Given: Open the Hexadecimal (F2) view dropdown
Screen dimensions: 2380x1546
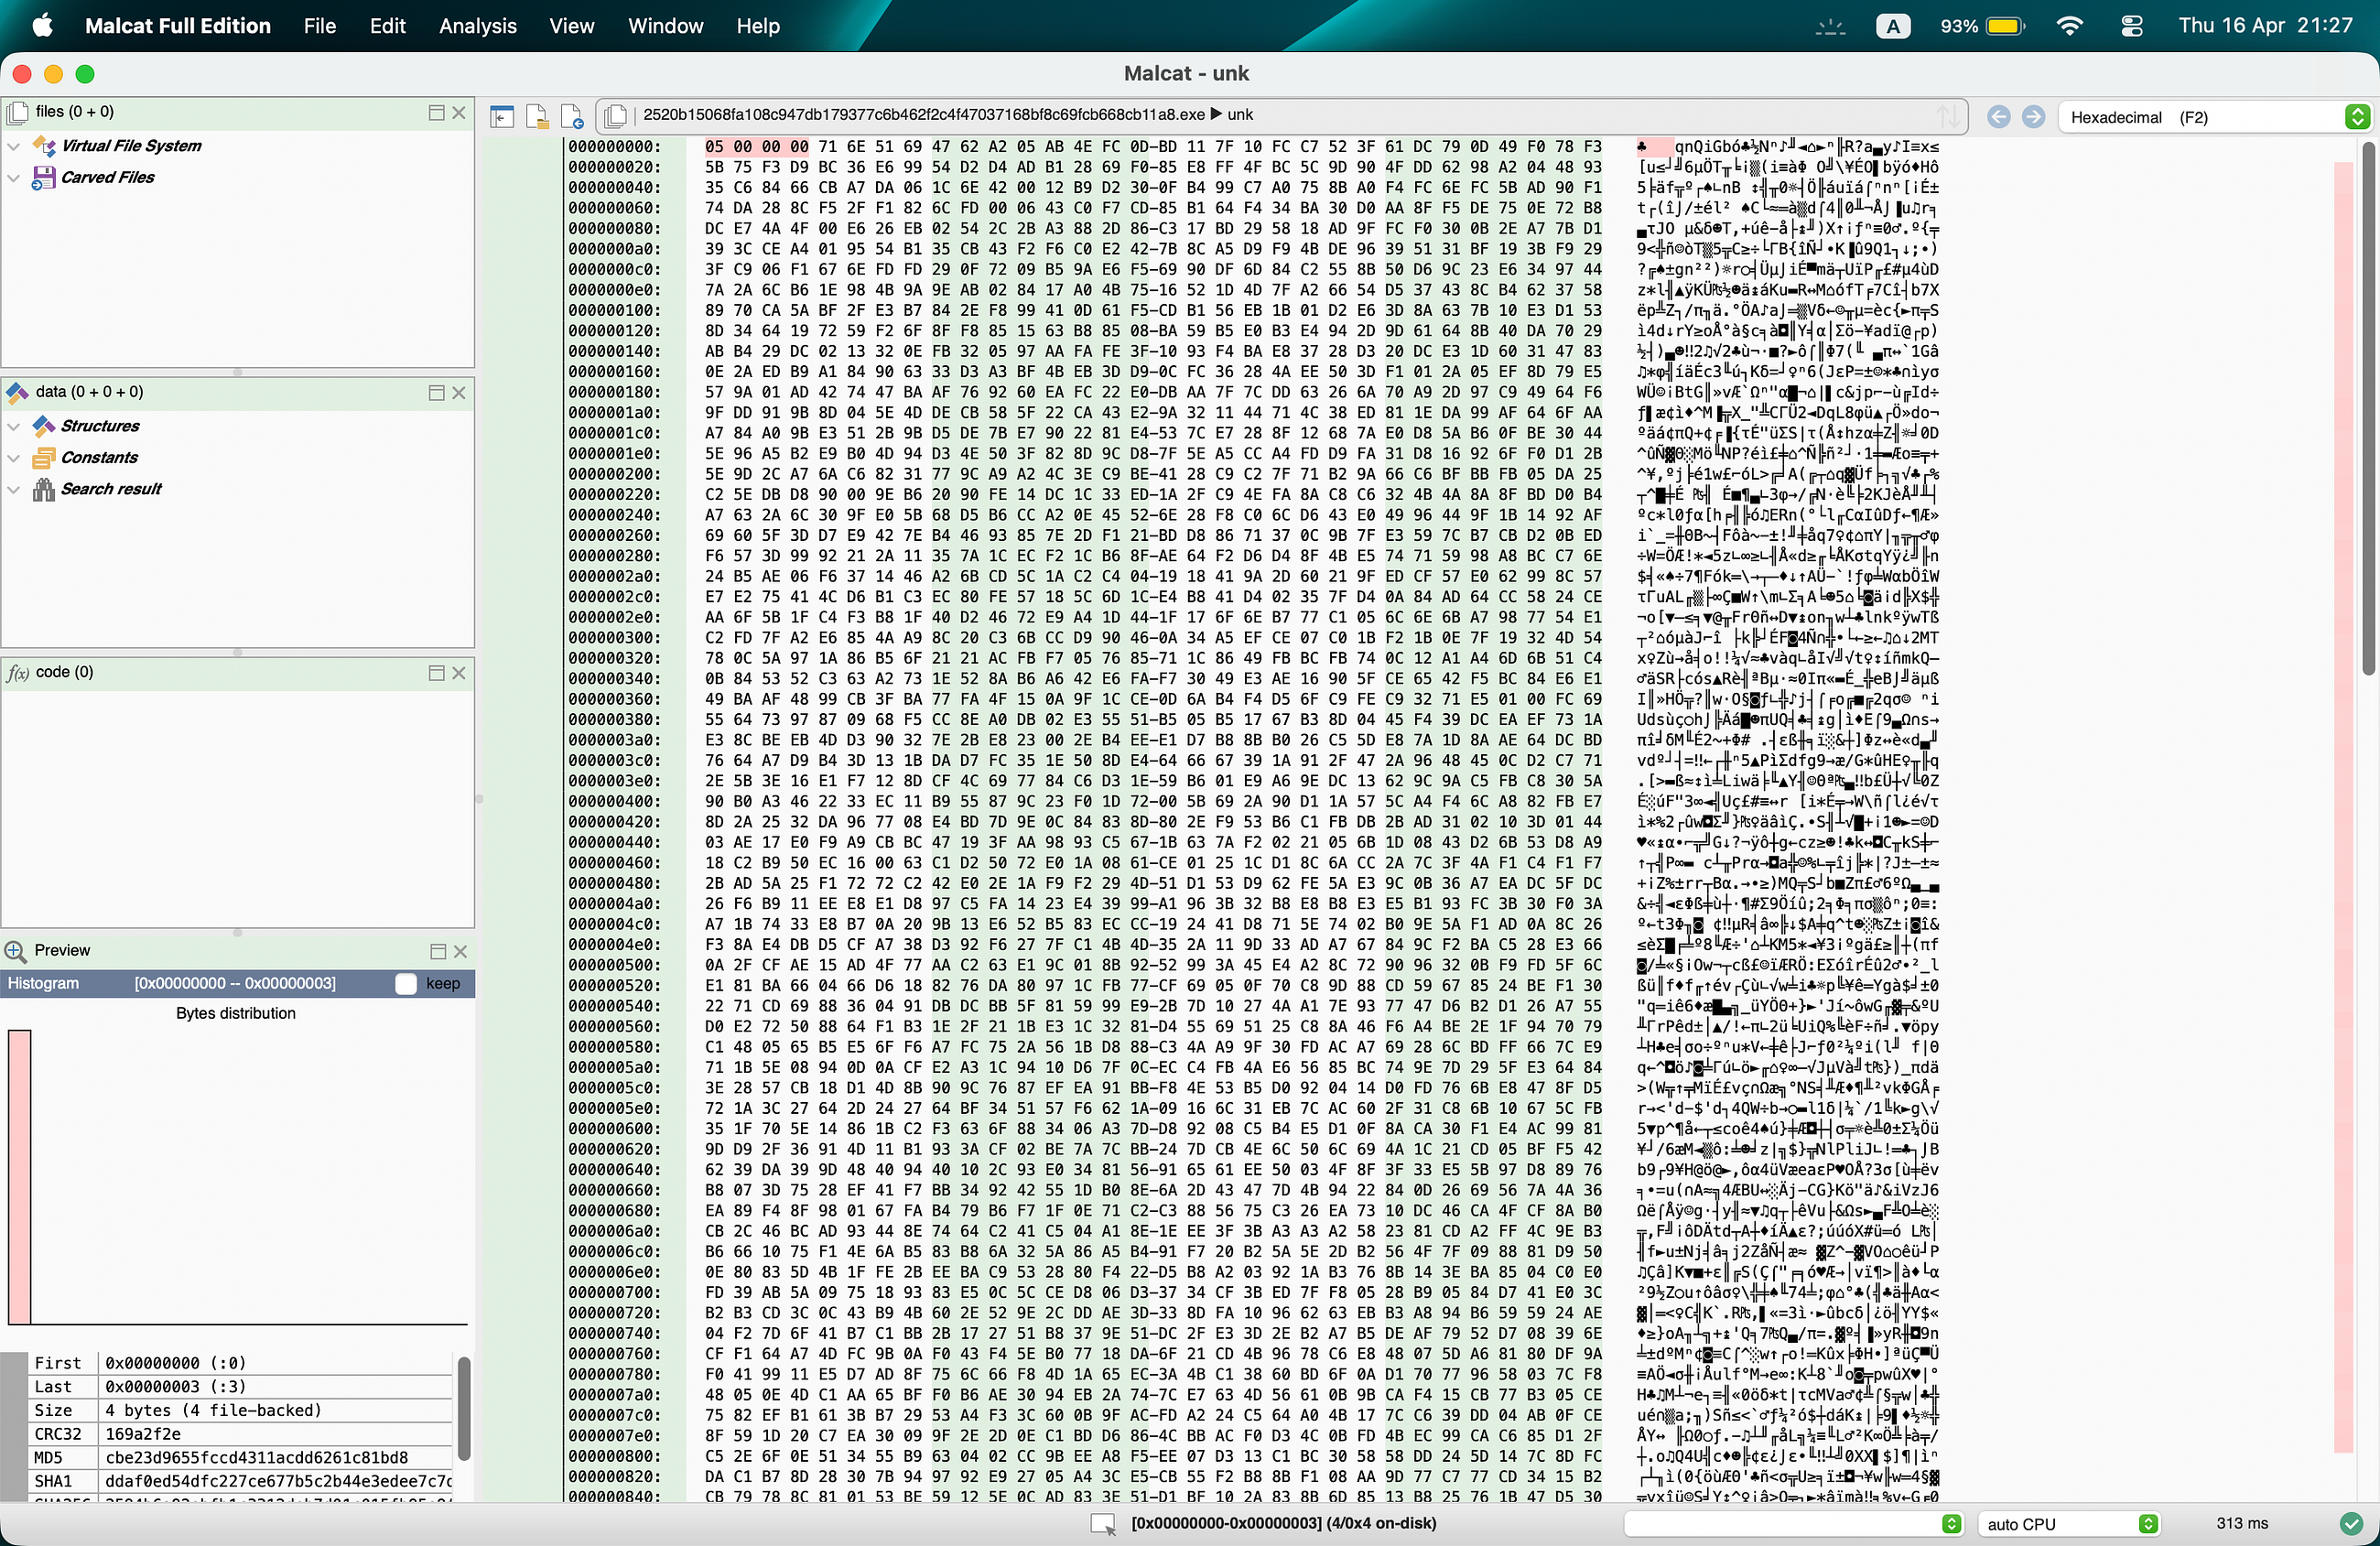Looking at the screenshot, I should click(2214, 117).
